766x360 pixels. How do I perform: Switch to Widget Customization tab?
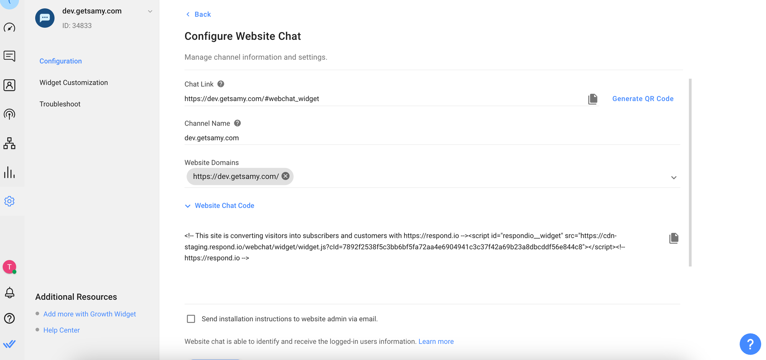74,83
